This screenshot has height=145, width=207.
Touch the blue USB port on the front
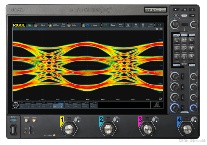[x=13, y=121]
